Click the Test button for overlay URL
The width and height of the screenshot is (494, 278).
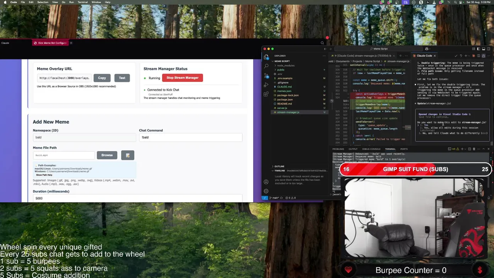pos(122,78)
